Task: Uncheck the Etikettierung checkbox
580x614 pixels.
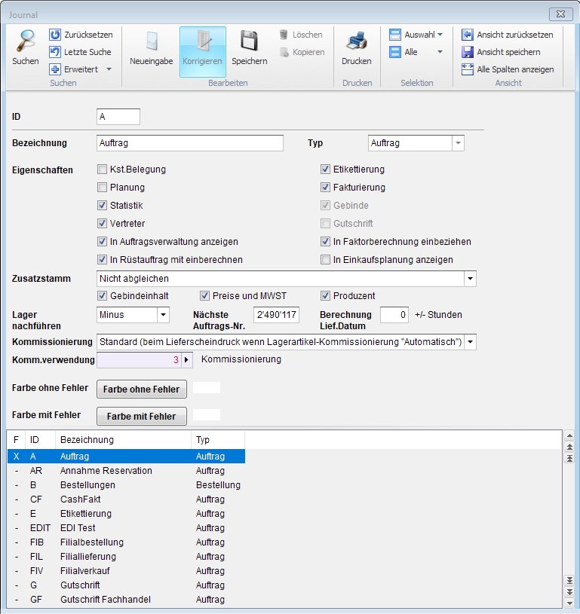Action: click(325, 170)
